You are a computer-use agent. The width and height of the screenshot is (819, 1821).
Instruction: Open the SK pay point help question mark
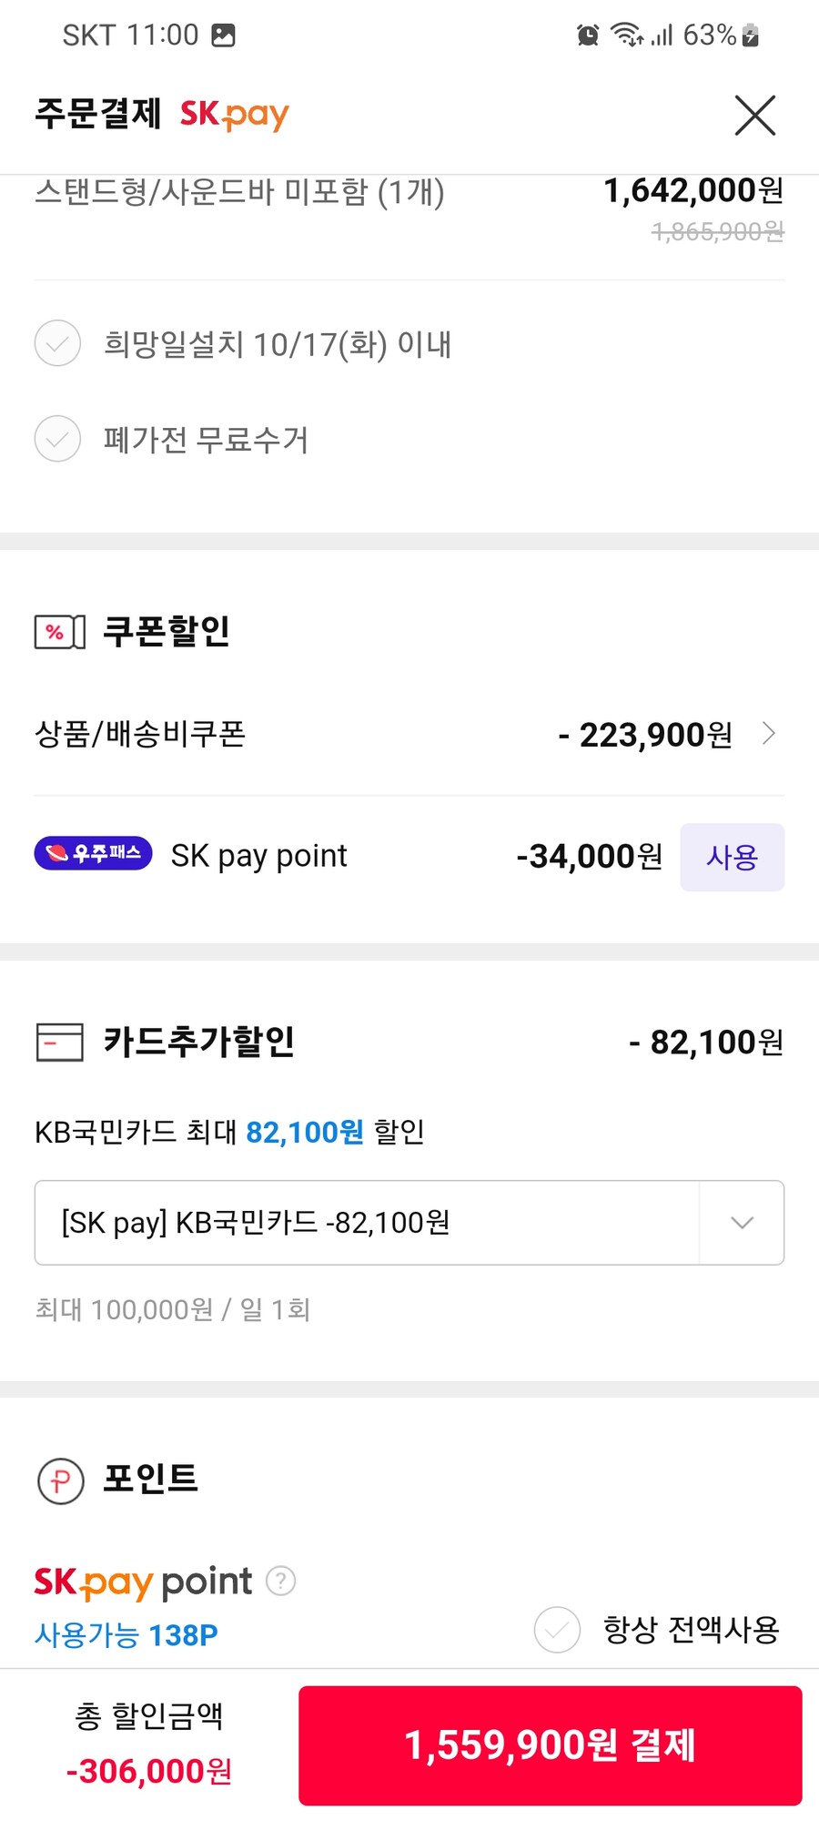point(280,1580)
